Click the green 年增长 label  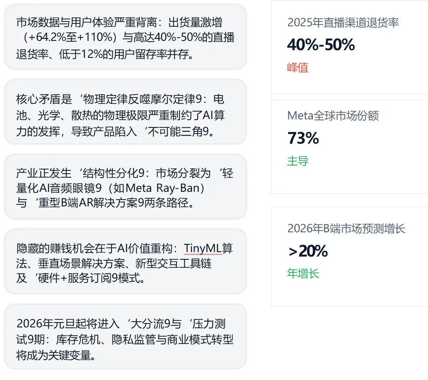[303, 274]
